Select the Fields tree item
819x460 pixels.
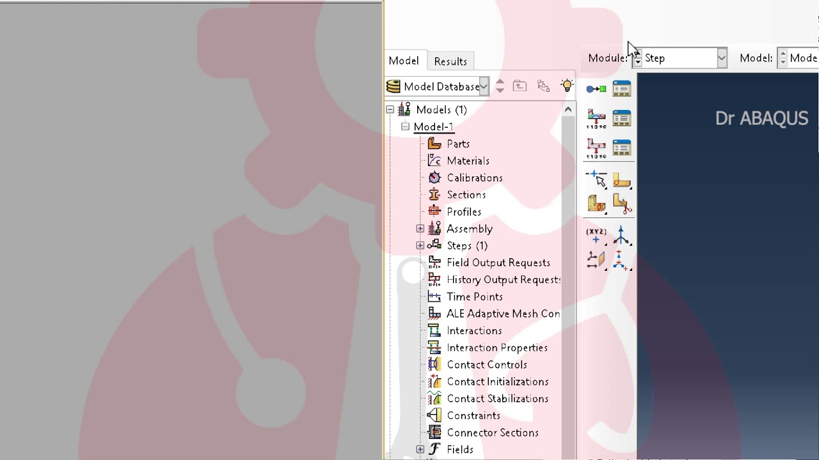click(460, 449)
